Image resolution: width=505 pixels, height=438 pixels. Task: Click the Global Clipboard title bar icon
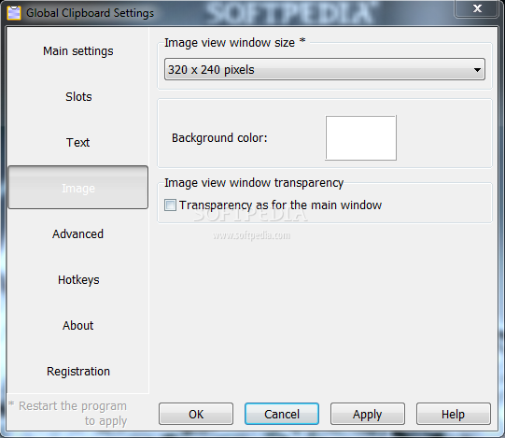click(x=14, y=13)
